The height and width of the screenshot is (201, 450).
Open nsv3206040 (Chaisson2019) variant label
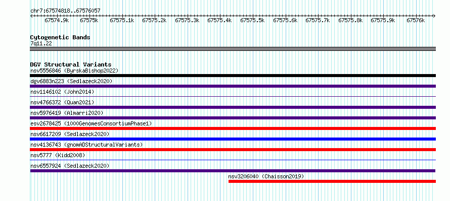pyautogui.click(x=266, y=176)
